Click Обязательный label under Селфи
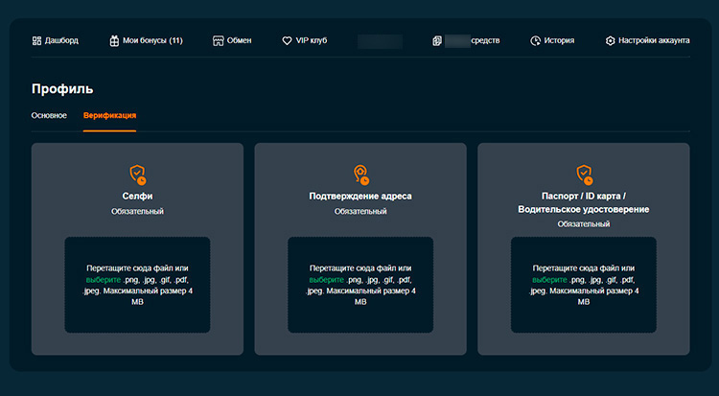Screen dimensions: 719x396 pos(137,212)
